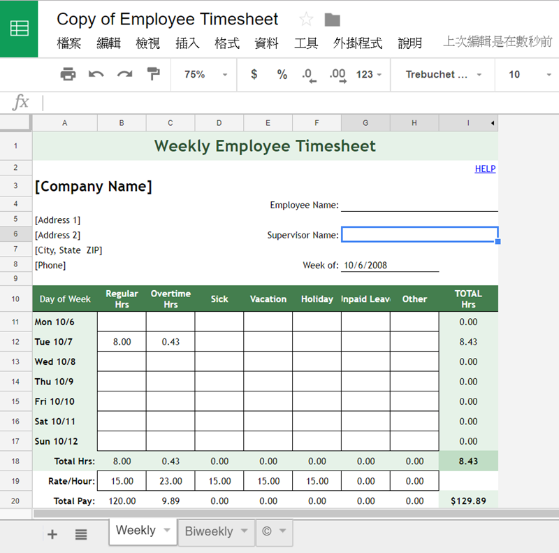Open the all sheets list icon
The height and width of the screenshot is (553, 559).
81,534
